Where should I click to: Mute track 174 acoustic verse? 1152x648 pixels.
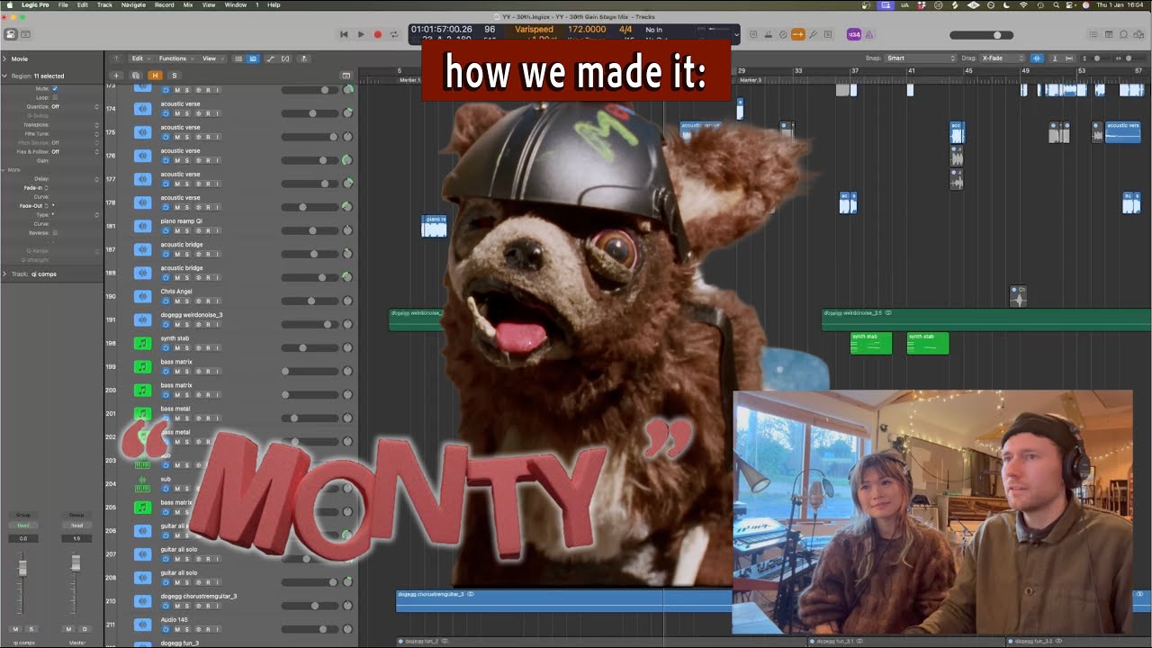[177, 113]
